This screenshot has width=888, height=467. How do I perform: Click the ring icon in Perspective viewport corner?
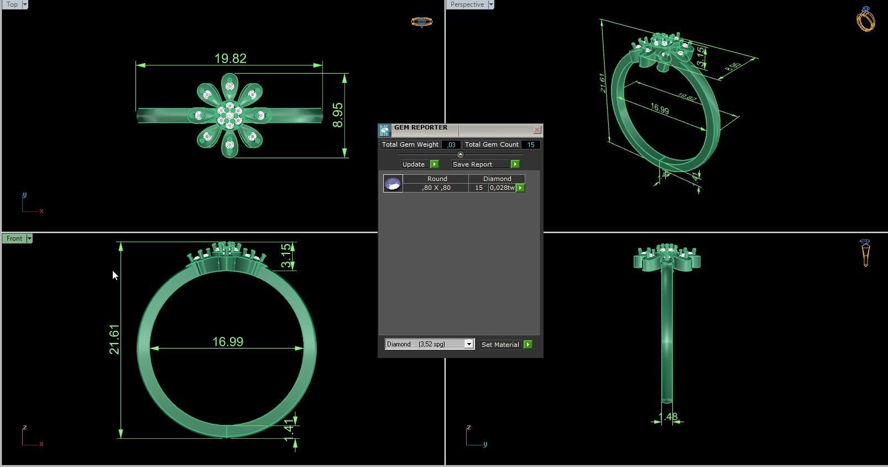tap(866, 19)
